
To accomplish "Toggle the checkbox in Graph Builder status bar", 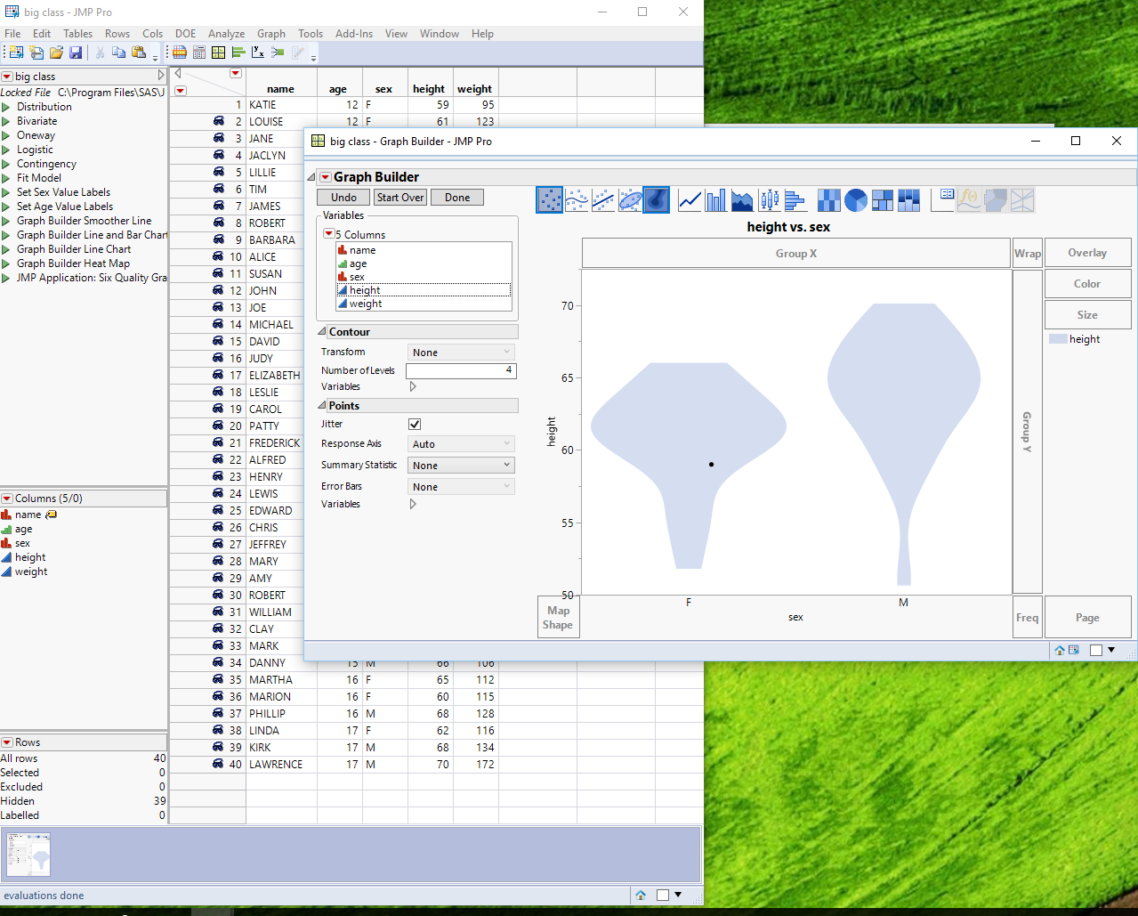I will pyautogui.click(x=1096, y=650).
